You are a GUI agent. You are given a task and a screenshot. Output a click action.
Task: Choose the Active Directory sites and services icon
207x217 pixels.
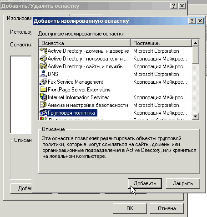pos(43,66)
